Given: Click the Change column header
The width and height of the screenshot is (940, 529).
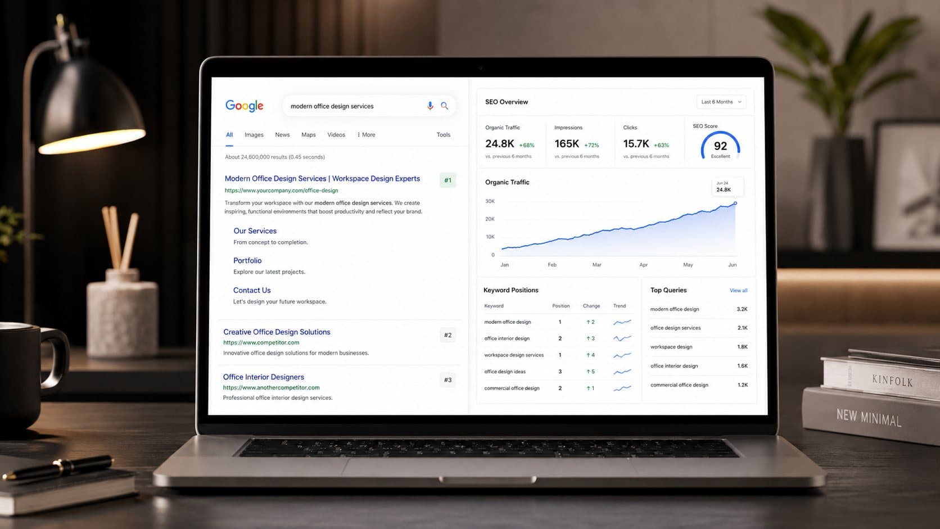Looking at the screenshot, I should [x=591, y=306].
